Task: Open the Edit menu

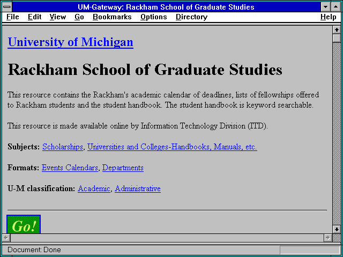Action: pyautogui.click(x=34, y=17)
